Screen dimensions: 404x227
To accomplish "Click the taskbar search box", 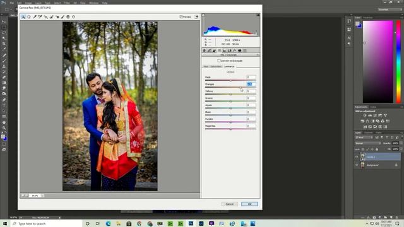I will tap(47, 224).
